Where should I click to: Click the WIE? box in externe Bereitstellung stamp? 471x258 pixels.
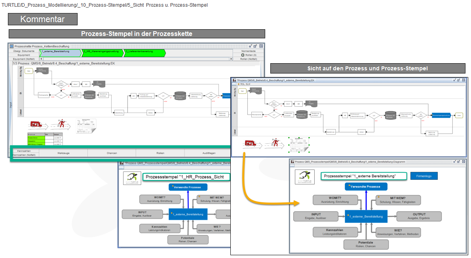[x=398, y=232]
